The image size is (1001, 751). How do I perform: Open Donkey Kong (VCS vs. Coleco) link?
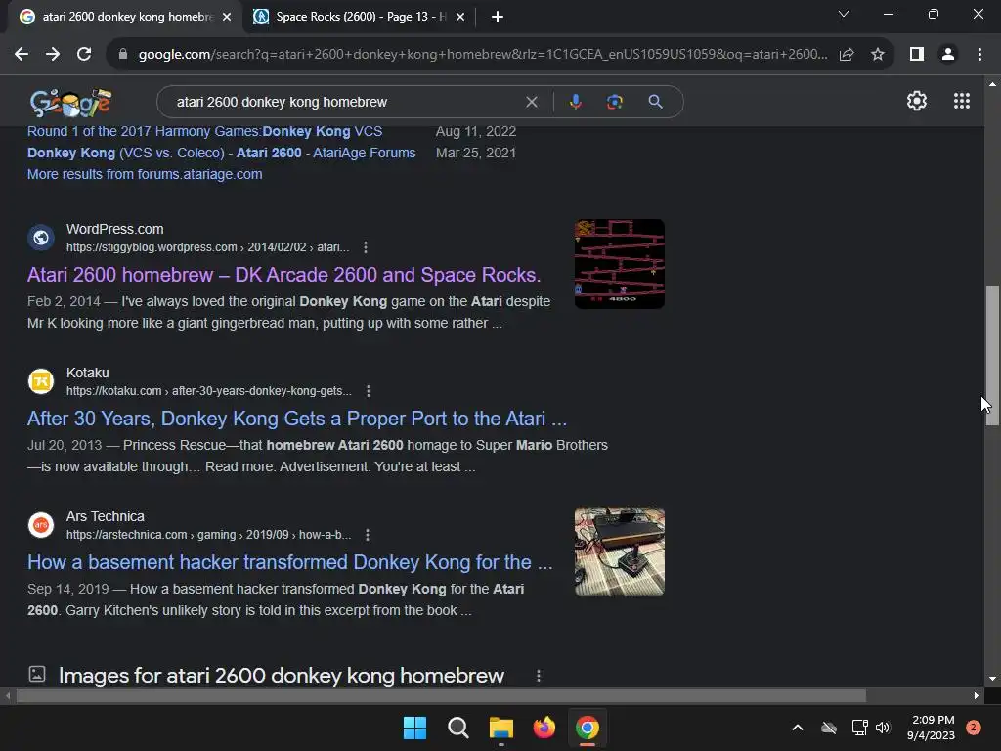(222, 153)
